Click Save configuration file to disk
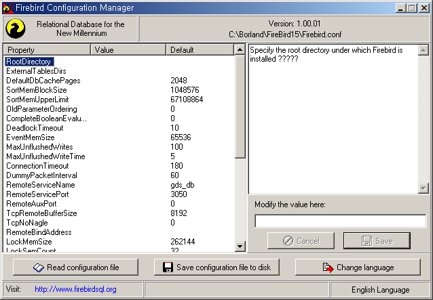The height and width of the screenshot is (300, 433). click(x=216, y=267)
